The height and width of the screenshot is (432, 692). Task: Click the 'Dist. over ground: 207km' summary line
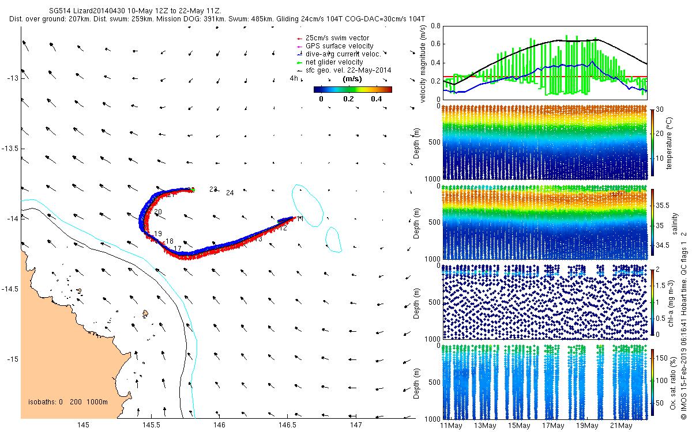217,19
